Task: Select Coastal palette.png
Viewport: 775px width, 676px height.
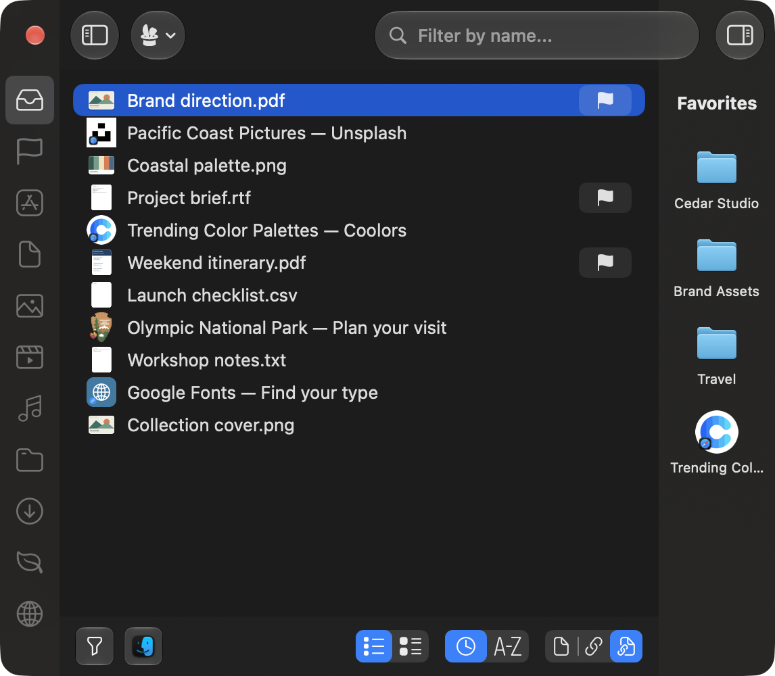Action: coord(359,166)
